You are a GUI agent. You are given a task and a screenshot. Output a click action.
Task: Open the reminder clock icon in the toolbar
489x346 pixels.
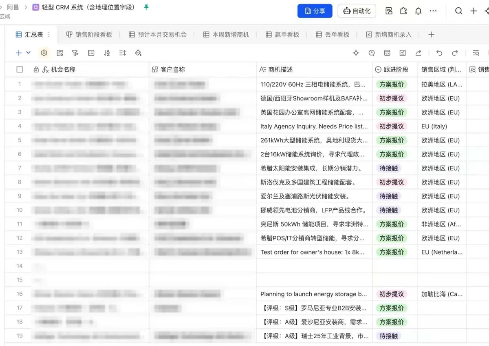(372, 53)
